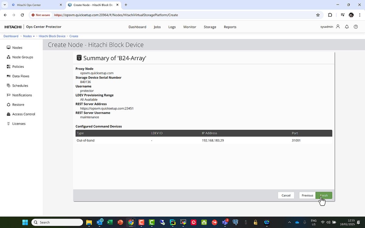Open File Explorer from taskbar

[89, 222]
